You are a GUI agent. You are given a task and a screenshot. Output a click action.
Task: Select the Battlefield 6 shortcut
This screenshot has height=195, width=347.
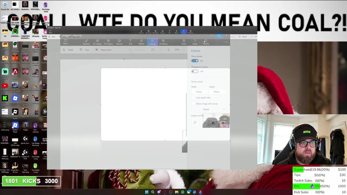(x=15, y=153)
